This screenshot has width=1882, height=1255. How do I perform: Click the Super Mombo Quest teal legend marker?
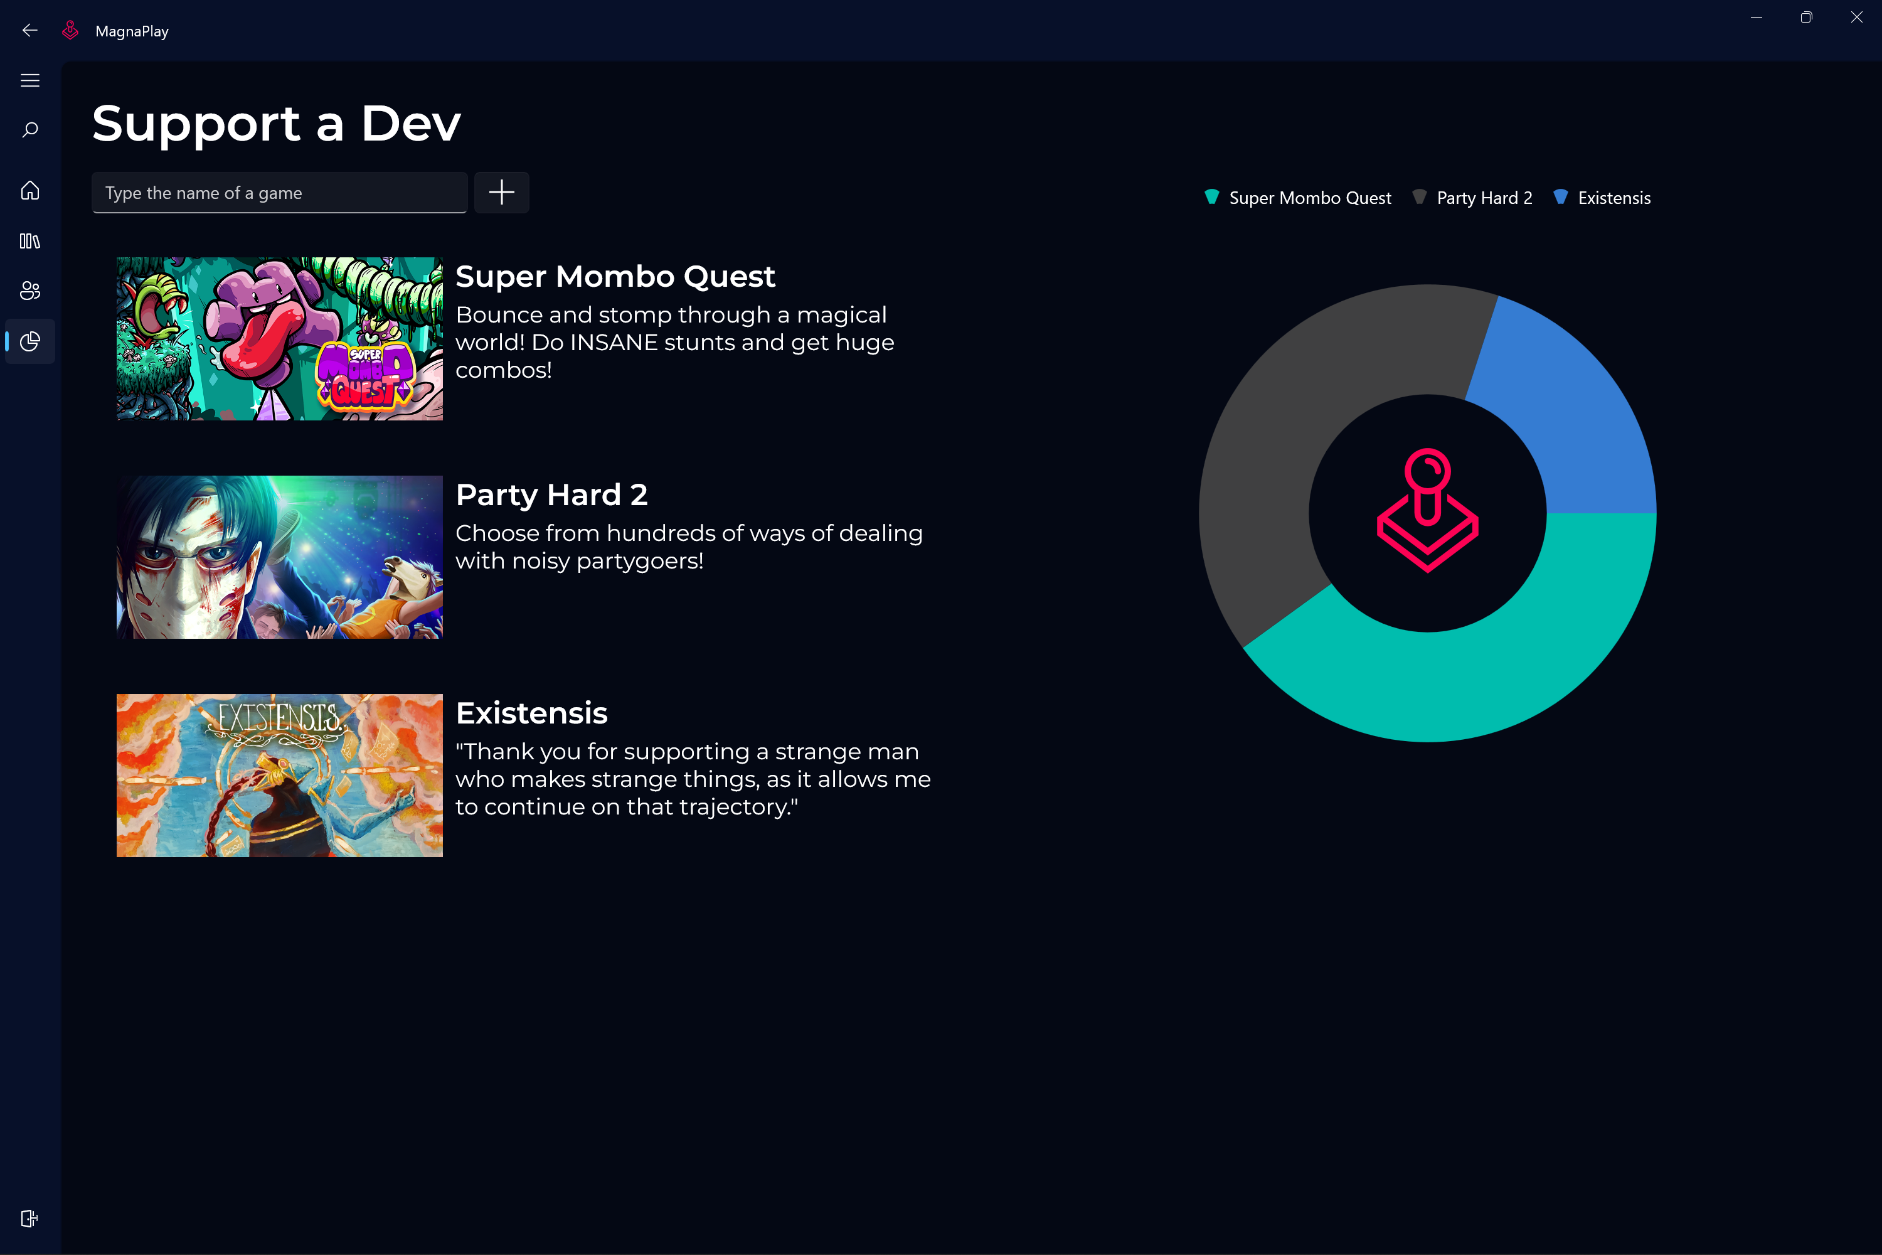[1211, 197]
